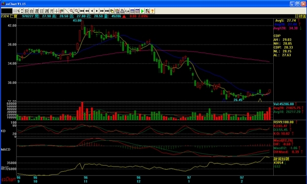The image size is (307, 184).
Task: Click the AH: 29.03 value
Action: (x=282, y=40)
